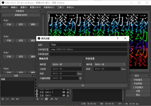Add a new scene with plus icon
The height and width of the screenshot is (106, 151).
[x=3, y=99]
